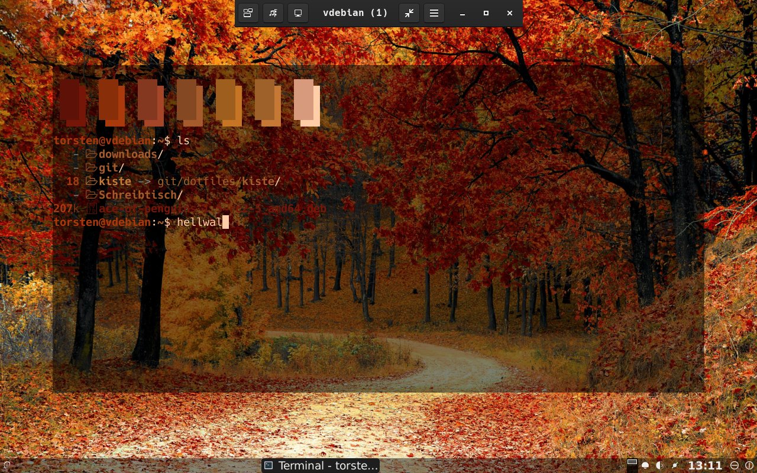This screenshot has height=473, width=757.
Task: Click the darkest red color swatch in the terminal
Action: click(x=72, y=102)
